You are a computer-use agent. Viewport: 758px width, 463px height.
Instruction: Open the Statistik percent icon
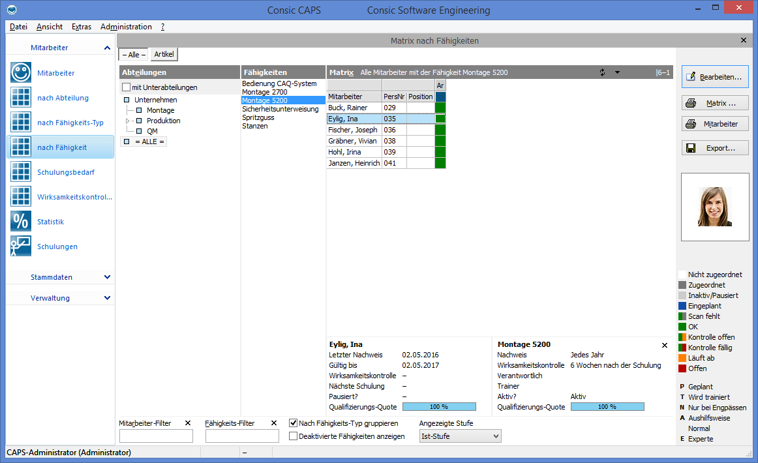pyautogui.click(x=21, y=222)
